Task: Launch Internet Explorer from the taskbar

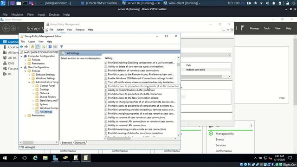Action: point(35,158)
